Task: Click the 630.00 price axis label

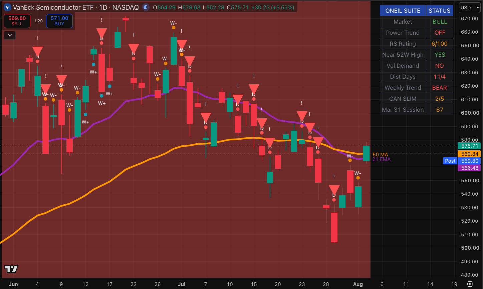Action: (470, 72)
